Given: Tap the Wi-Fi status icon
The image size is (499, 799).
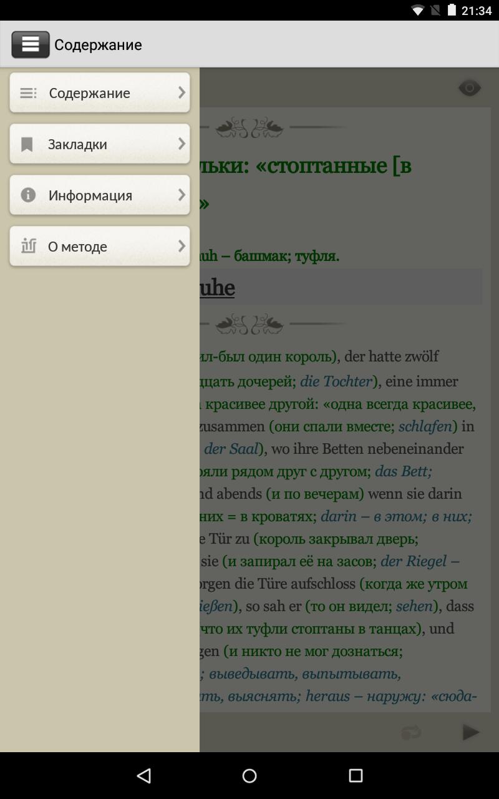Looking at the screenshot, I should [x=418, y=11].
